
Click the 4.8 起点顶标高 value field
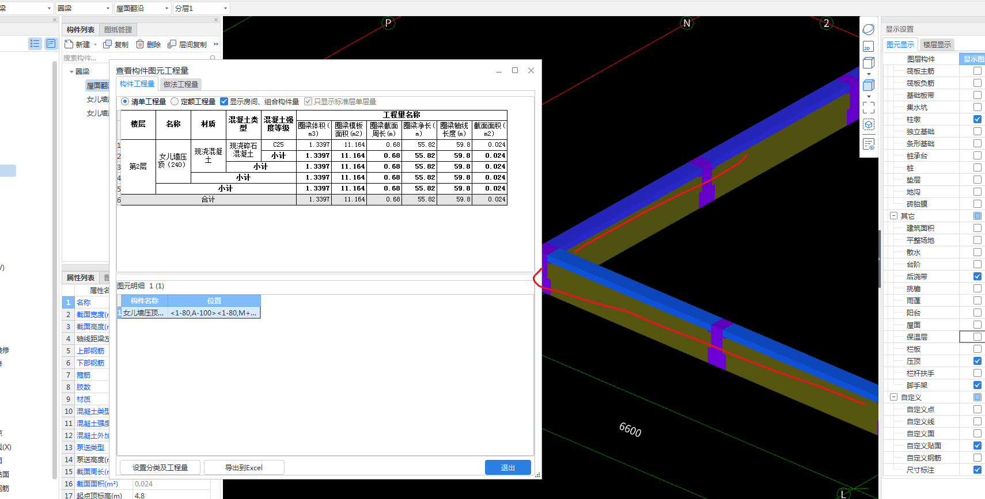click(x=171, y=496)
